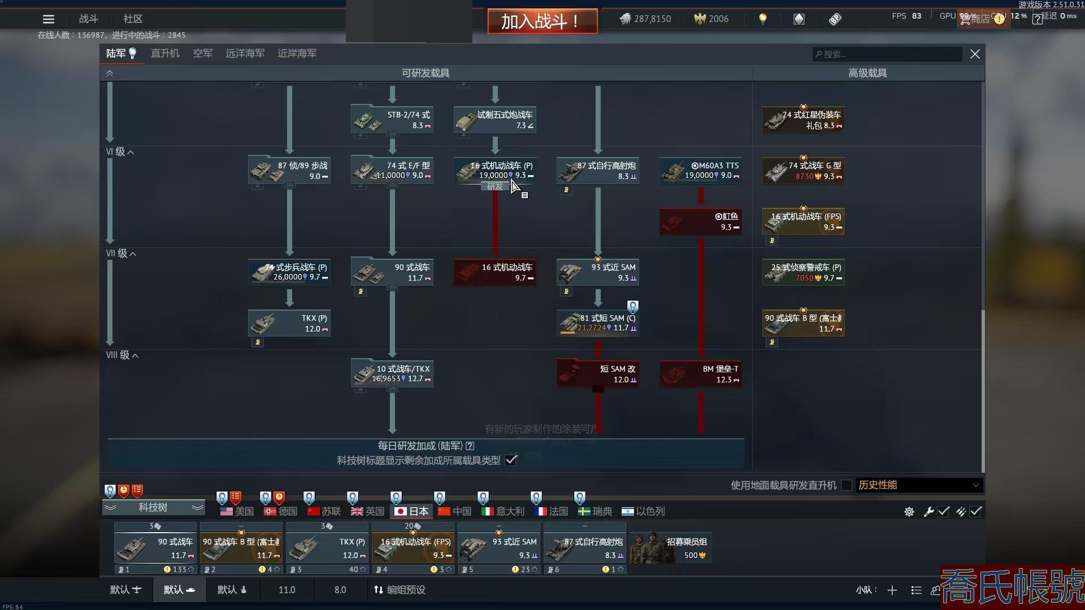The height and width of the screenshot is (610, 1085).
Task: Click daily research bonus help question mark
Action: tap(470, 446)
